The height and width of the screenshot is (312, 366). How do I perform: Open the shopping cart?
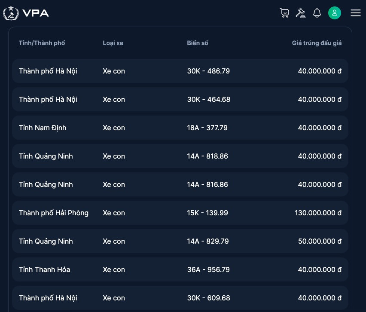point(284,13)
